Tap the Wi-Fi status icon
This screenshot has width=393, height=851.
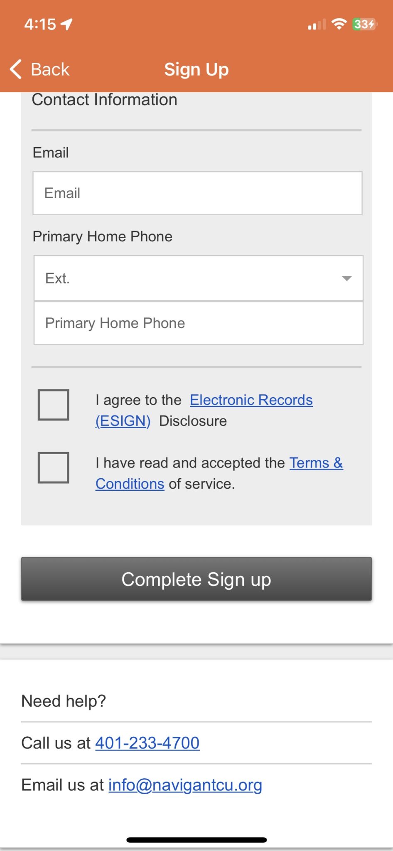pos(339,24)
